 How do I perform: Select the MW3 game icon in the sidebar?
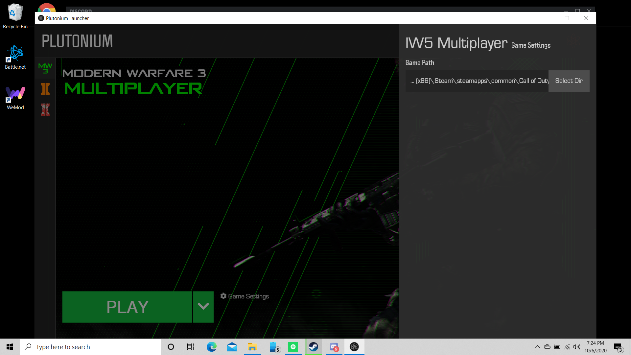coord(45,68)
